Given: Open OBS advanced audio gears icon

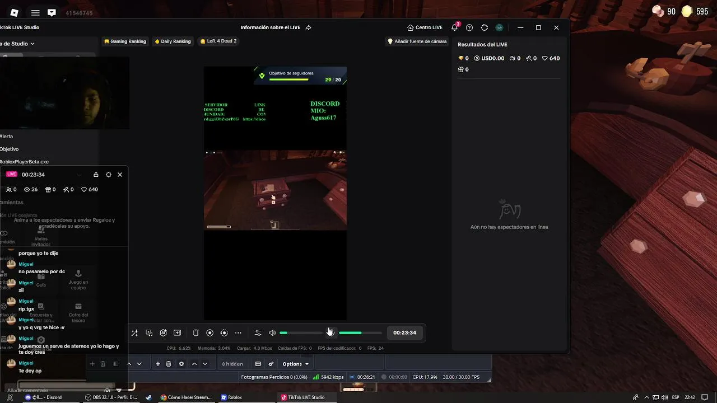Looking at the screenshot, I should pos(271,364).
